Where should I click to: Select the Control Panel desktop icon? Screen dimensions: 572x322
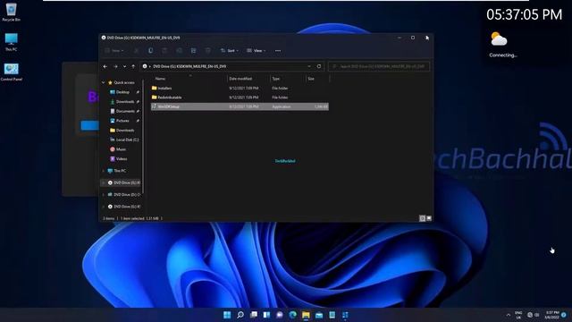coord(12,72)
